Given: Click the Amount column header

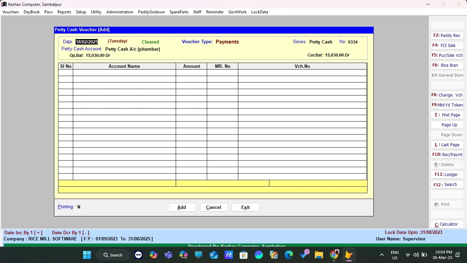Looking at the screenshot, I should (191, 66).
